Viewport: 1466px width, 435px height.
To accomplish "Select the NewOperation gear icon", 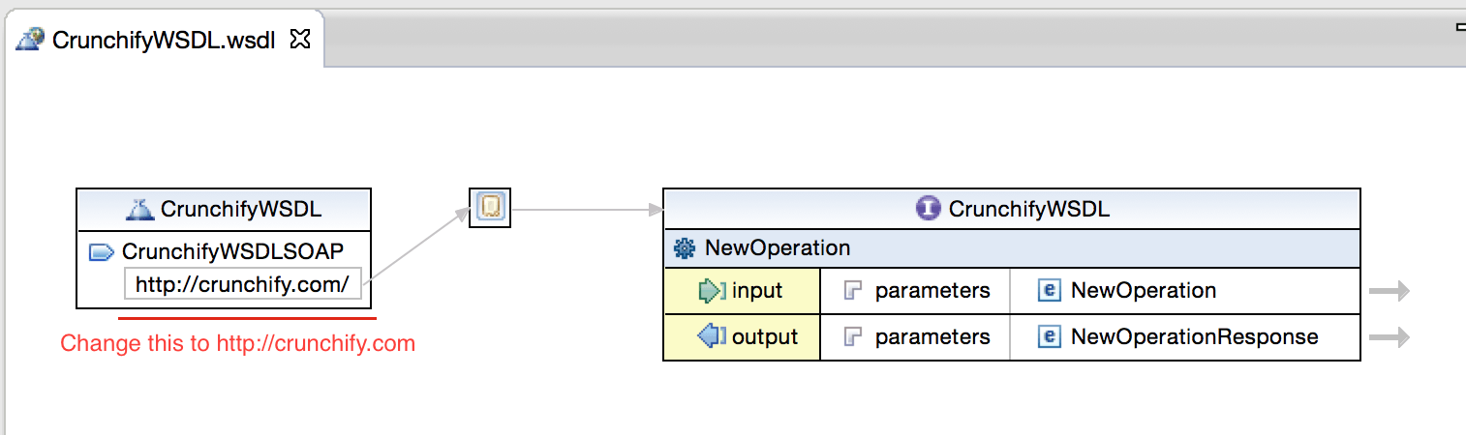I will (x=685, y=248).
